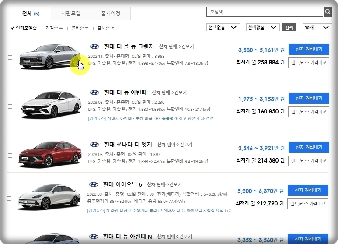Open 신차 판매조건보기 link for 아반떼 N
338x244 pixels.
174,237
